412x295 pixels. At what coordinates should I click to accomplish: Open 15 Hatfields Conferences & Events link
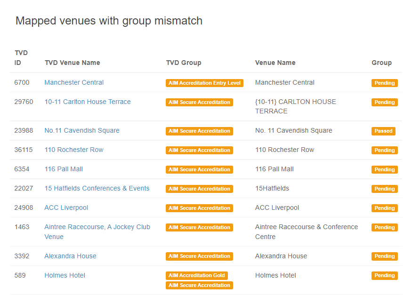pos(97,188)
